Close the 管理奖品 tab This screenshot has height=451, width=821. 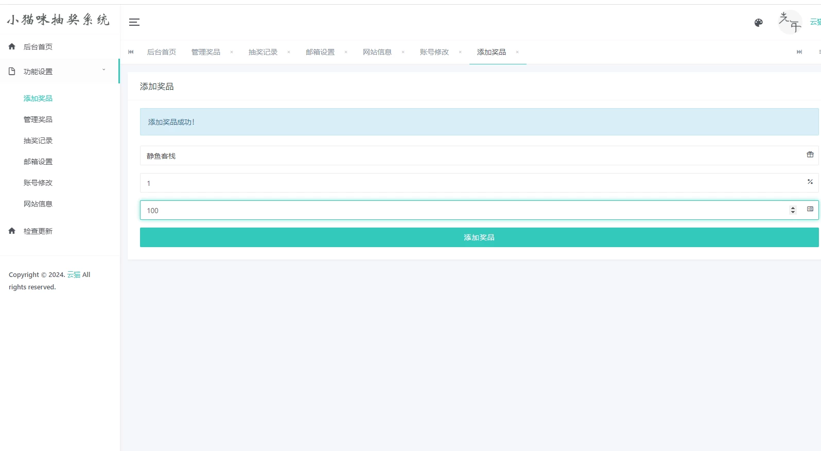(232, 52)
